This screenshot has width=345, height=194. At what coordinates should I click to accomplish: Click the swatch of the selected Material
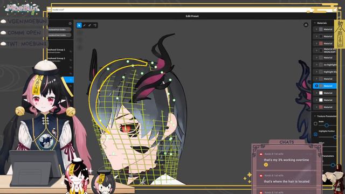click(321, 86)
